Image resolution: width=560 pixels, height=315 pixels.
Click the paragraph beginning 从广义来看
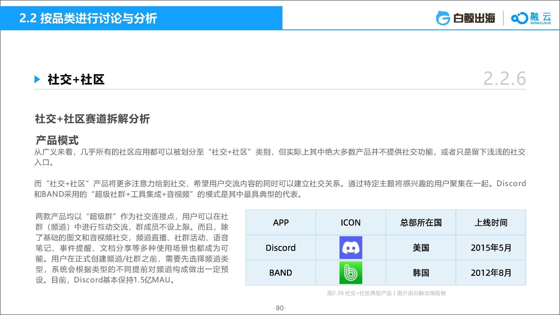coord(280,157)
